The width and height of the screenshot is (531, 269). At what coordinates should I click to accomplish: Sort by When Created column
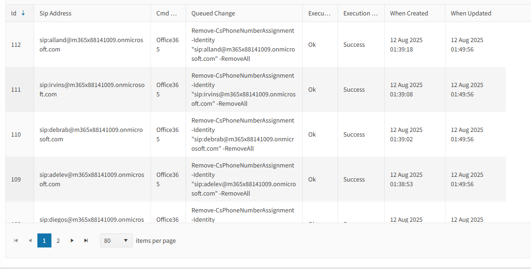[409, 13]
